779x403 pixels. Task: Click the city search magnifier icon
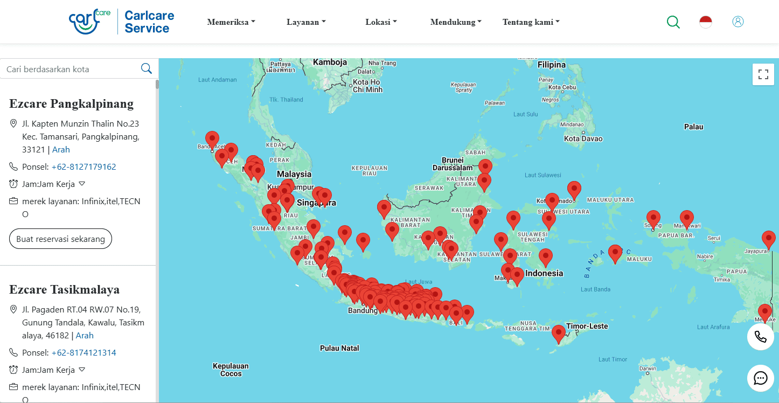146,68
